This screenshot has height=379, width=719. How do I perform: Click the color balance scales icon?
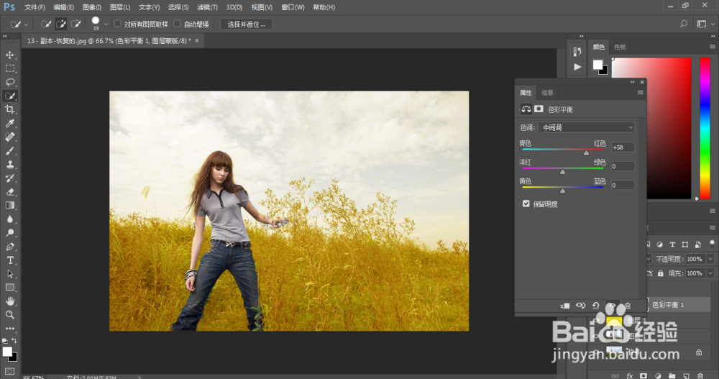(x=526, y=109)
